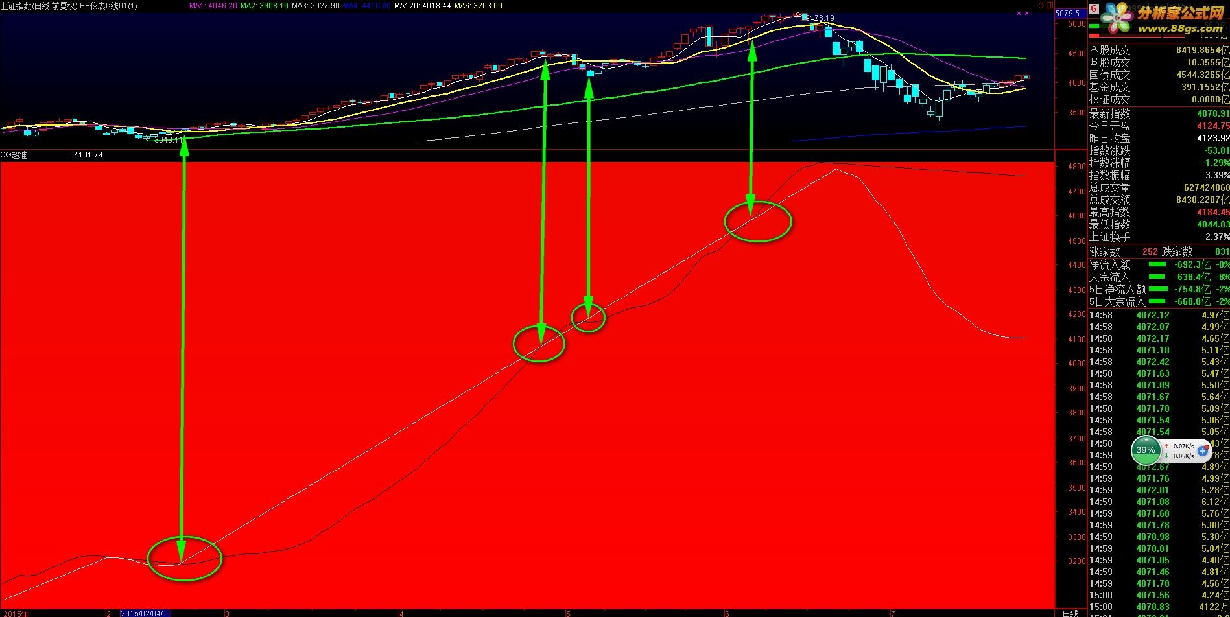The height and width of the screenshot is (617, 1230).
Task: Click the tick row priced 4072.12
Action: pyautogui.click(x=1159, y=315)
